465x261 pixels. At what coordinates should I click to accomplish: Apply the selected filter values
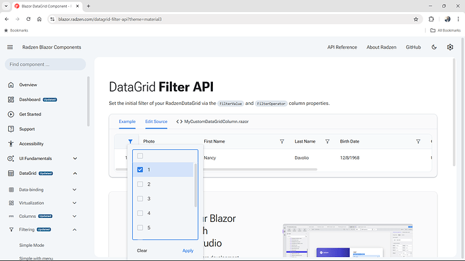coord(188,251)
